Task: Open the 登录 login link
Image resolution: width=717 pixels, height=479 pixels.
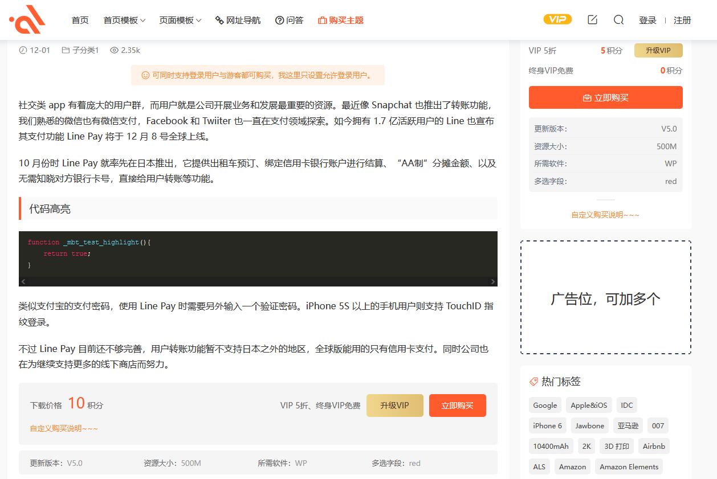Action: (647, 20)
